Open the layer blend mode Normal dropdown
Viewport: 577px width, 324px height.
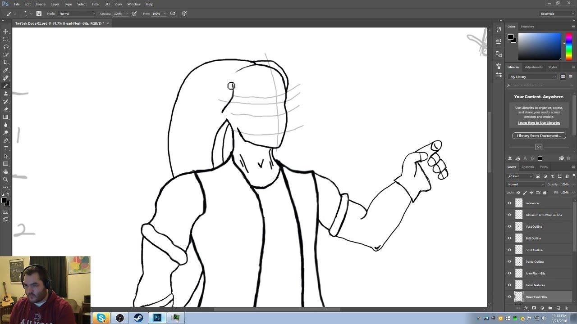[x=526, y=184]
